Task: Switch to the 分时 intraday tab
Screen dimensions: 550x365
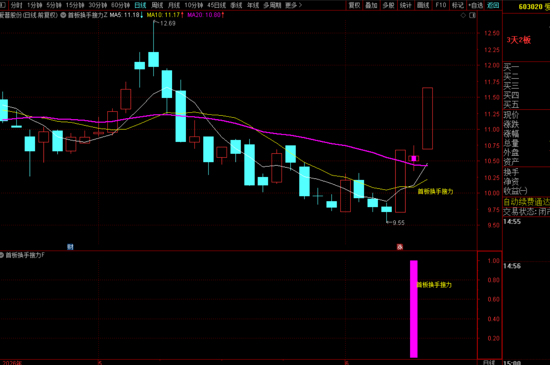Action: click(x=17, y=5)
